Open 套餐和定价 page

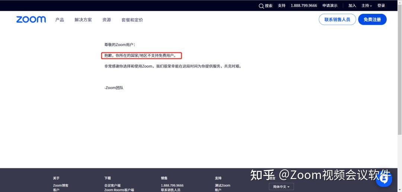coord(132,20)
